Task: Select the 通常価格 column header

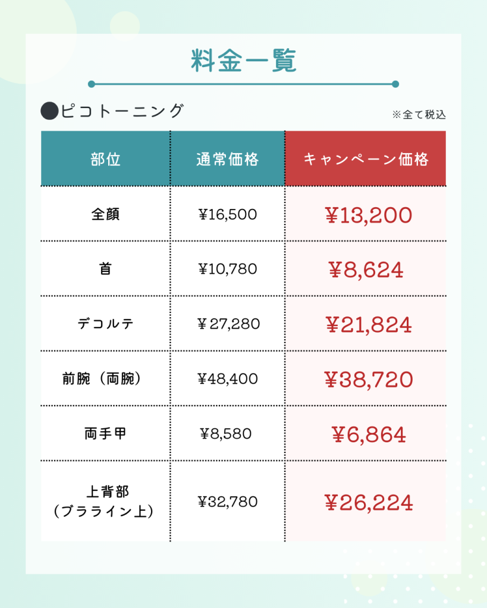Action: [x=228, y=159]
